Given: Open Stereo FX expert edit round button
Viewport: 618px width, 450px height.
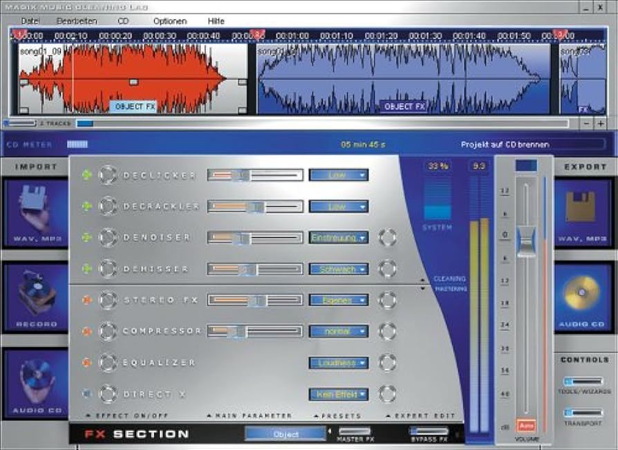Looking at the screenshot, I should tap(387, 300).
